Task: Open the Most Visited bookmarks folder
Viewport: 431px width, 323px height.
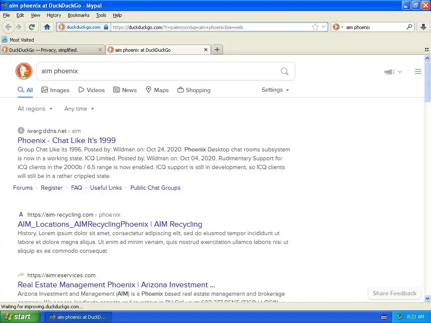Action: tap(18, 40)
